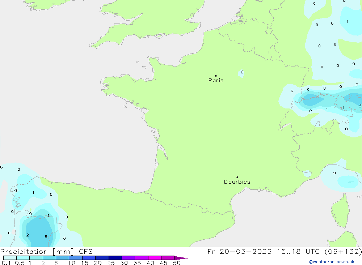Pick the 20–25 mm dark navy legend swatch
Viewport: 362px width, 265px height.
tap(102, 258)
